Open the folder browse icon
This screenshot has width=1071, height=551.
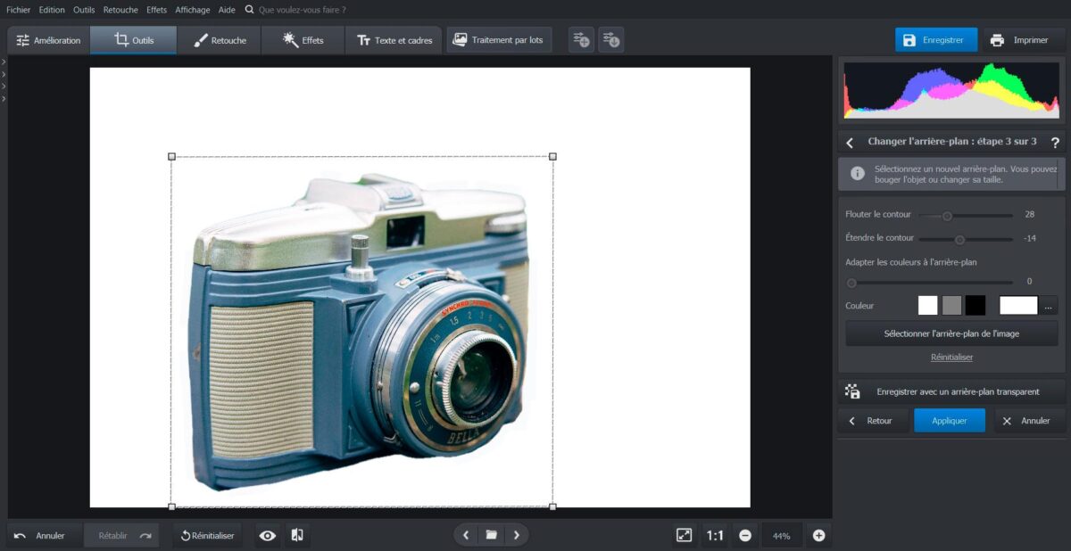tap(491, 535)
